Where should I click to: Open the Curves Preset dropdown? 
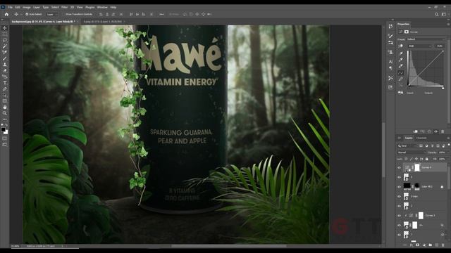pos(426,39)
